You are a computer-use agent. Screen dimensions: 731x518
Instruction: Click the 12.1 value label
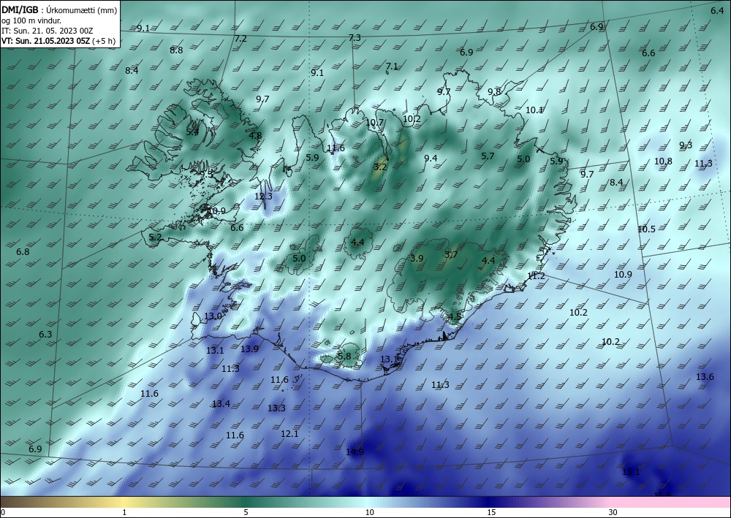pos(289,433)
